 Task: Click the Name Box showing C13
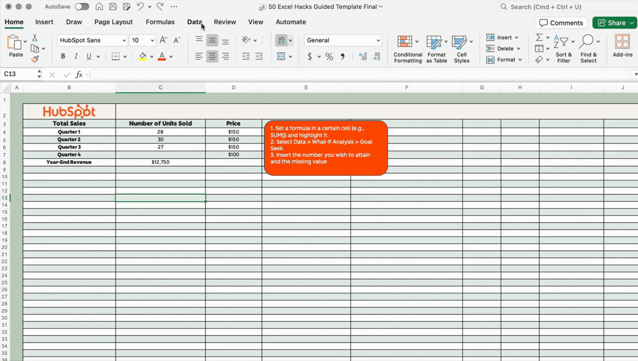tap(18, 74)
